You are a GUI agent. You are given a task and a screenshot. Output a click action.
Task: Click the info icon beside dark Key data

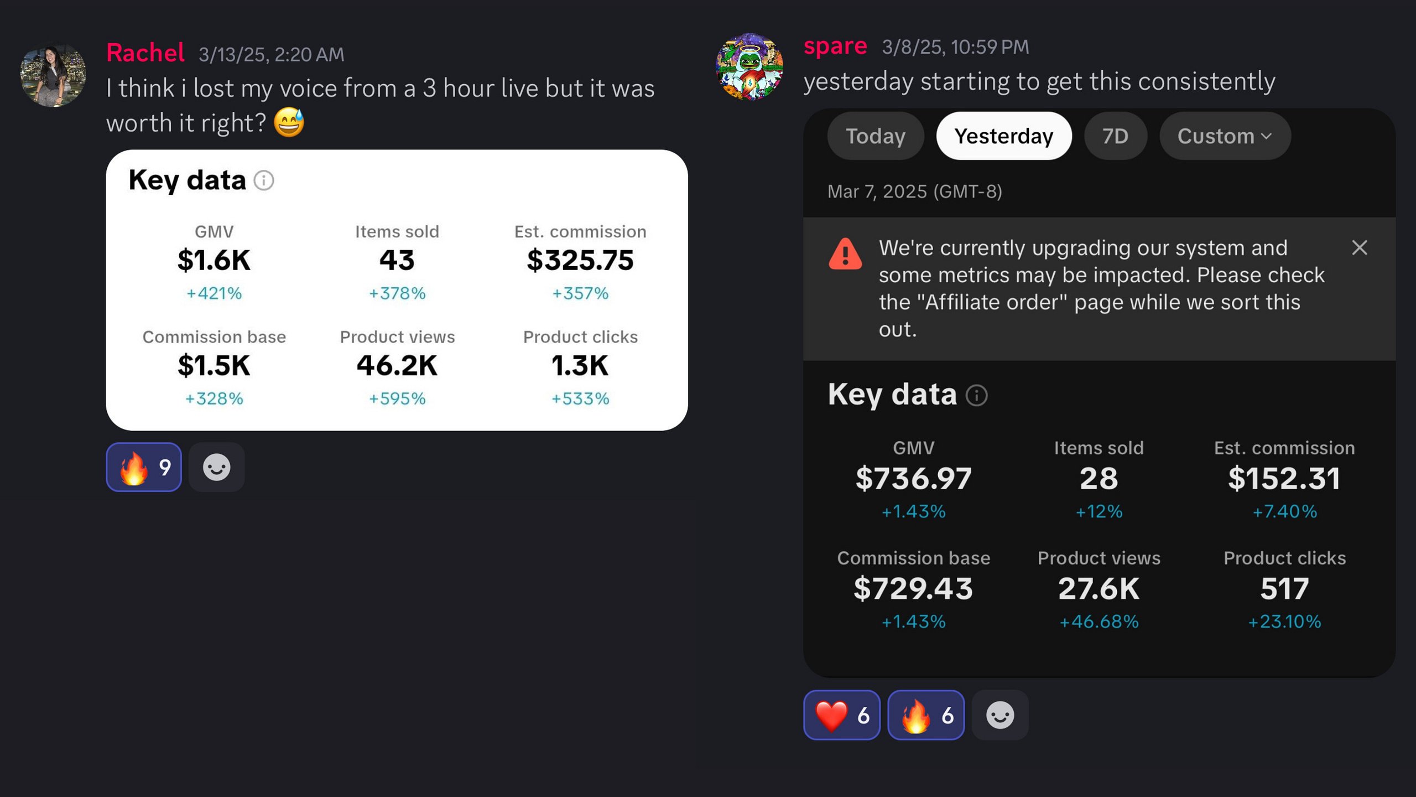coord(976,395)
